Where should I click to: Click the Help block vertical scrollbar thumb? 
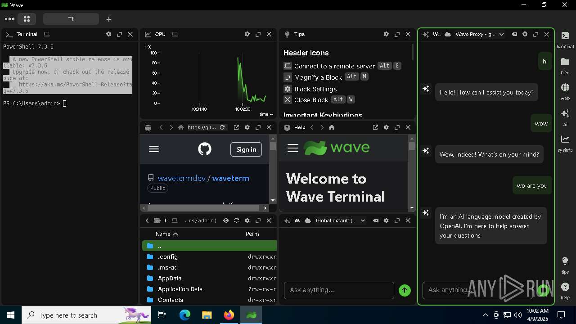pos(412,146)
